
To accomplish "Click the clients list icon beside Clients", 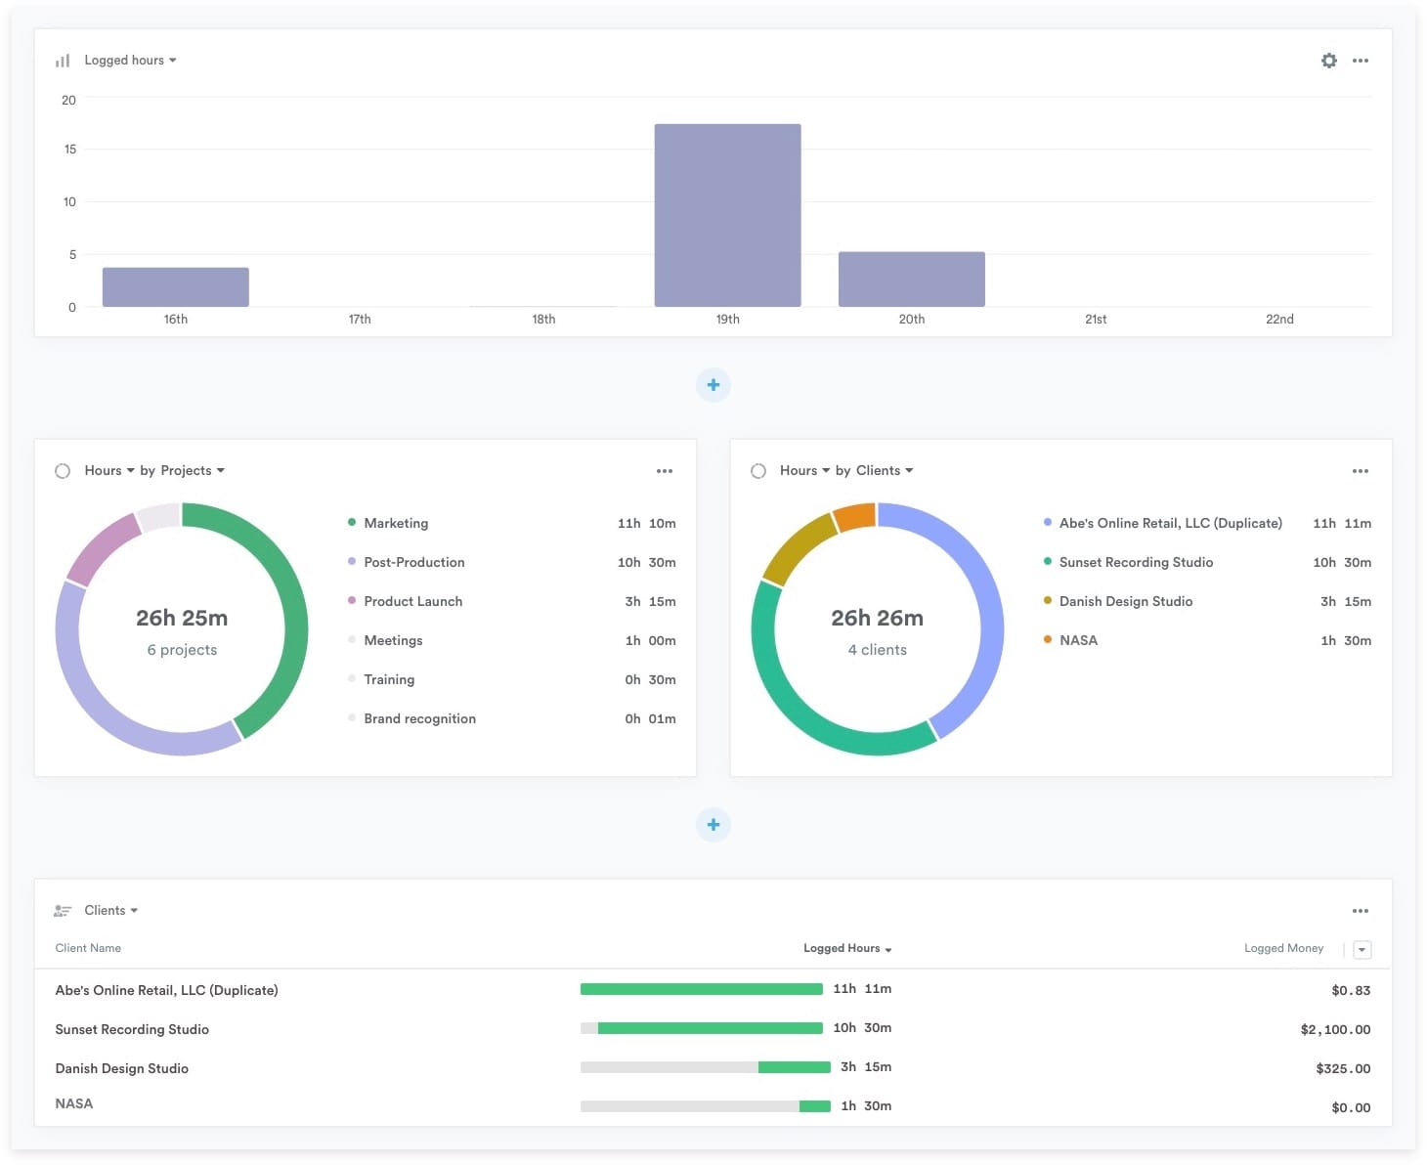I will (63, 911).
